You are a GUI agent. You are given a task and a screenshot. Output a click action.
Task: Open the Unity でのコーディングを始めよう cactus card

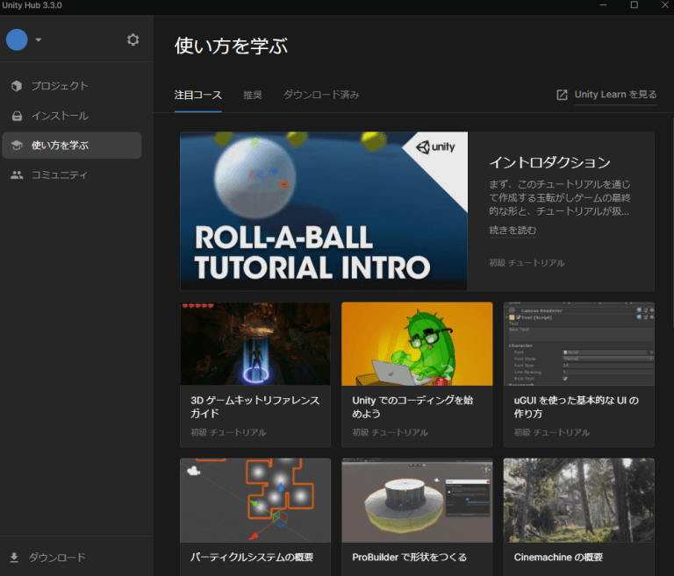tap(417, 374)
